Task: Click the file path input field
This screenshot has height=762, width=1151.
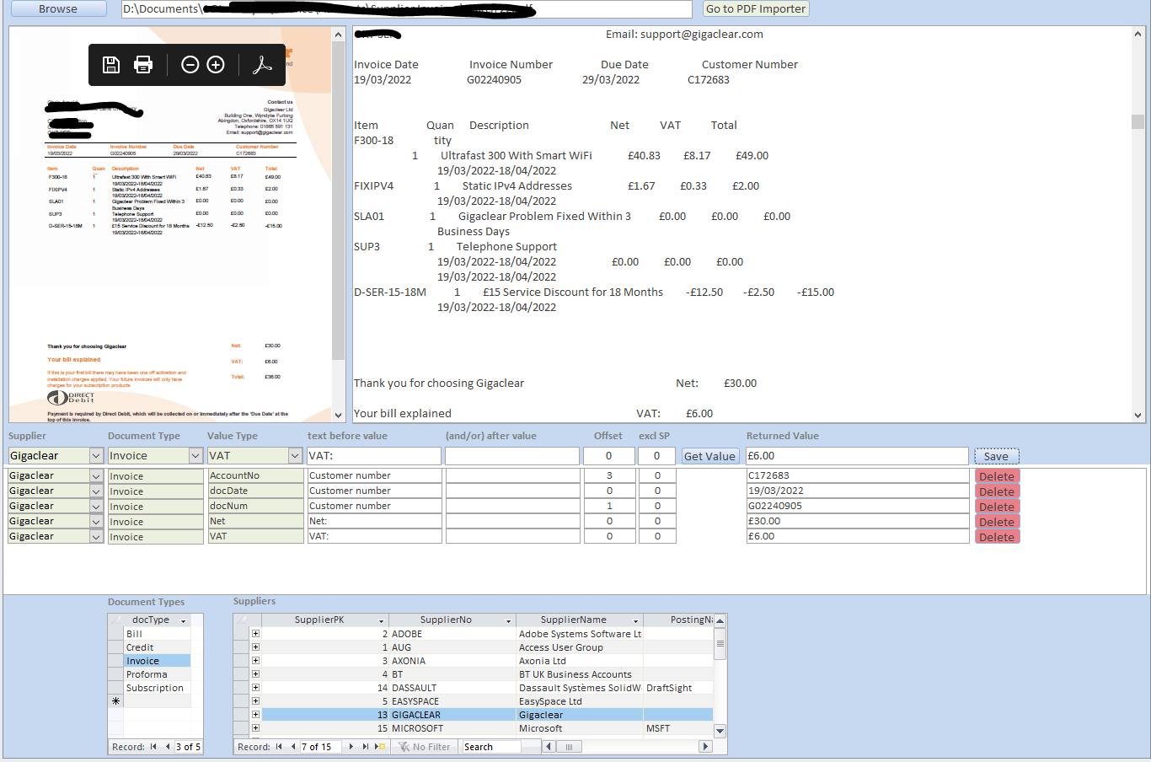Action: [407, 8]
